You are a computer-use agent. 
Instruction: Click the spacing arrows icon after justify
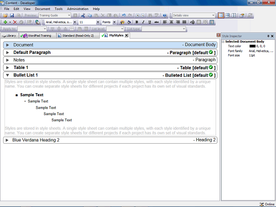click(192, 22)
